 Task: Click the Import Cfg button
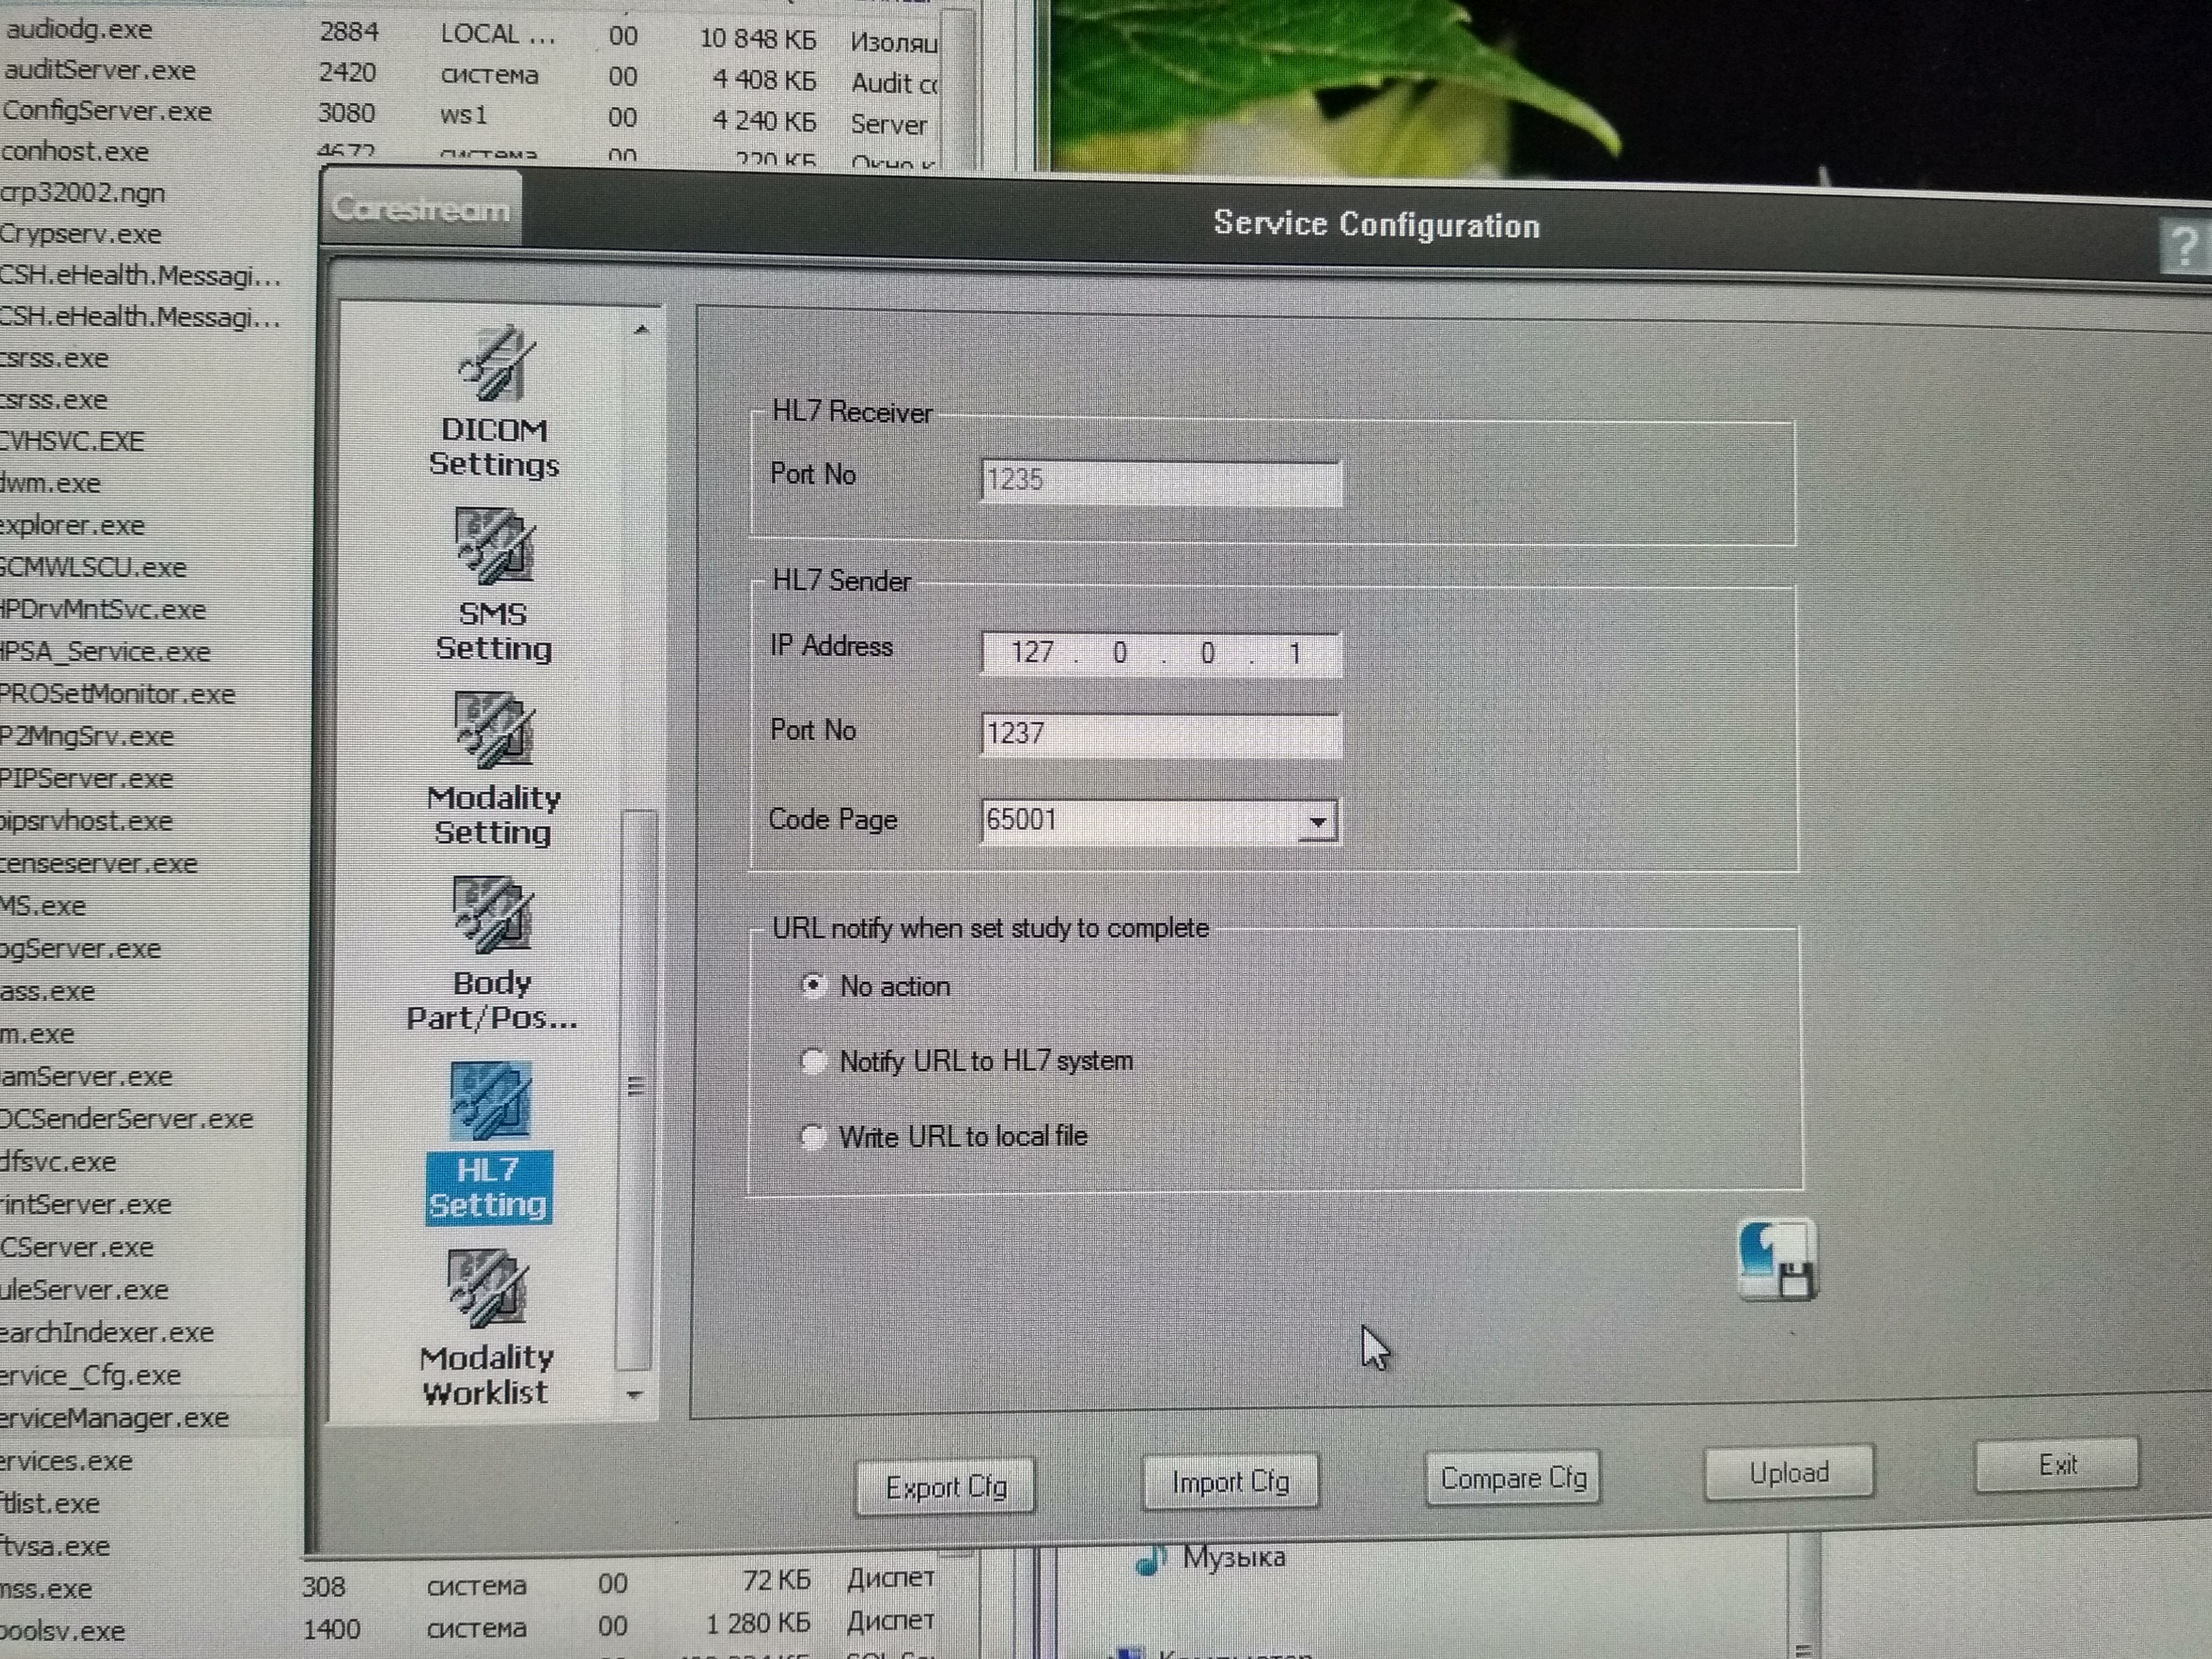coord(1230,1481)
